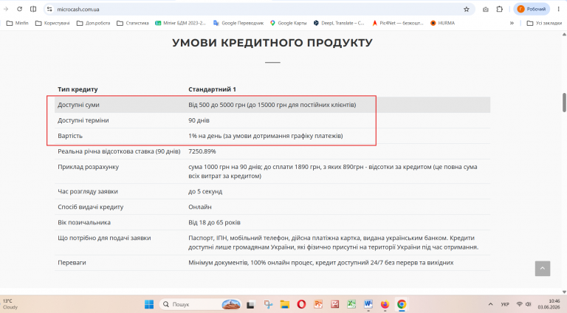The image size is (567, 313).
Task: Launch Opera browser from the taskbar
Action: click(x=301, y=304)
